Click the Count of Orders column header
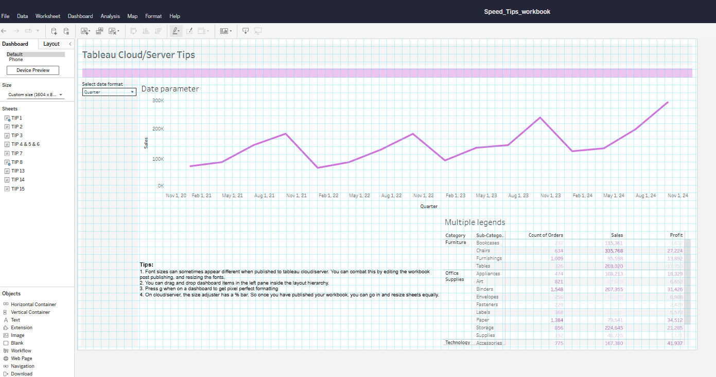The image size is (716, 377). tap(546, 235)
